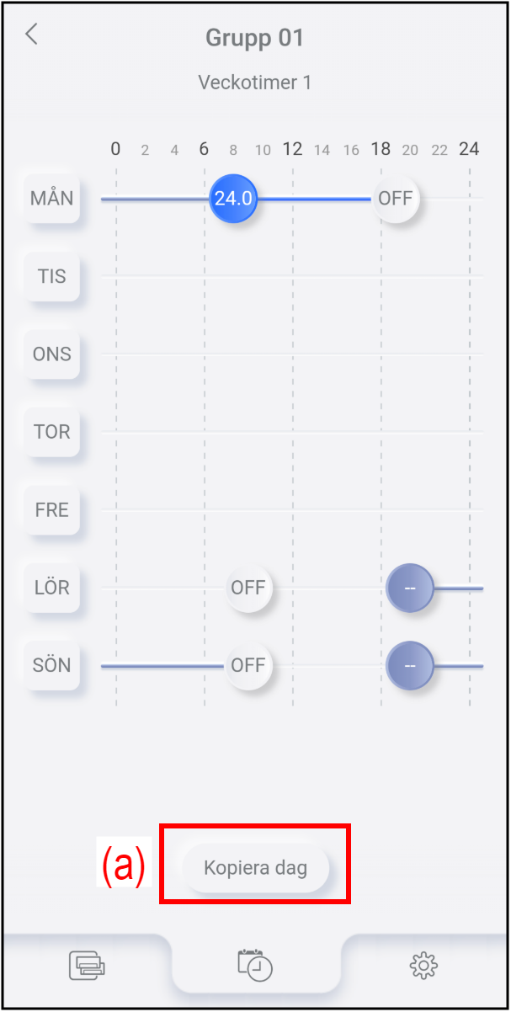Select the FRE day button
The width and height of the screenshot is (511, 1012).
click(52, 509)
